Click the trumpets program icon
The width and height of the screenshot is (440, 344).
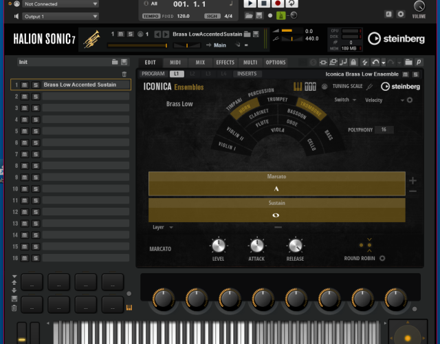[91, 39]
